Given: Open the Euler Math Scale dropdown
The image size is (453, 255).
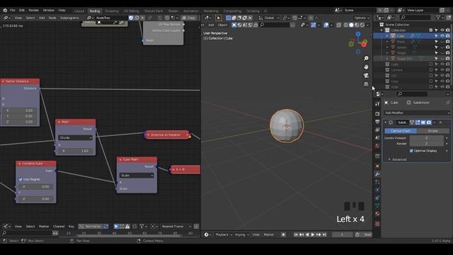Looking at the screenshot, I should (x=137, y=176).
